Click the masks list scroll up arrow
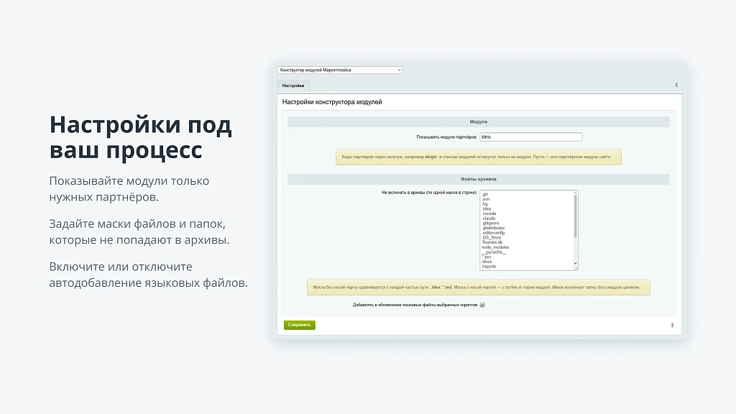The height and width of the screenshot is (414, 736). point(576,193)
